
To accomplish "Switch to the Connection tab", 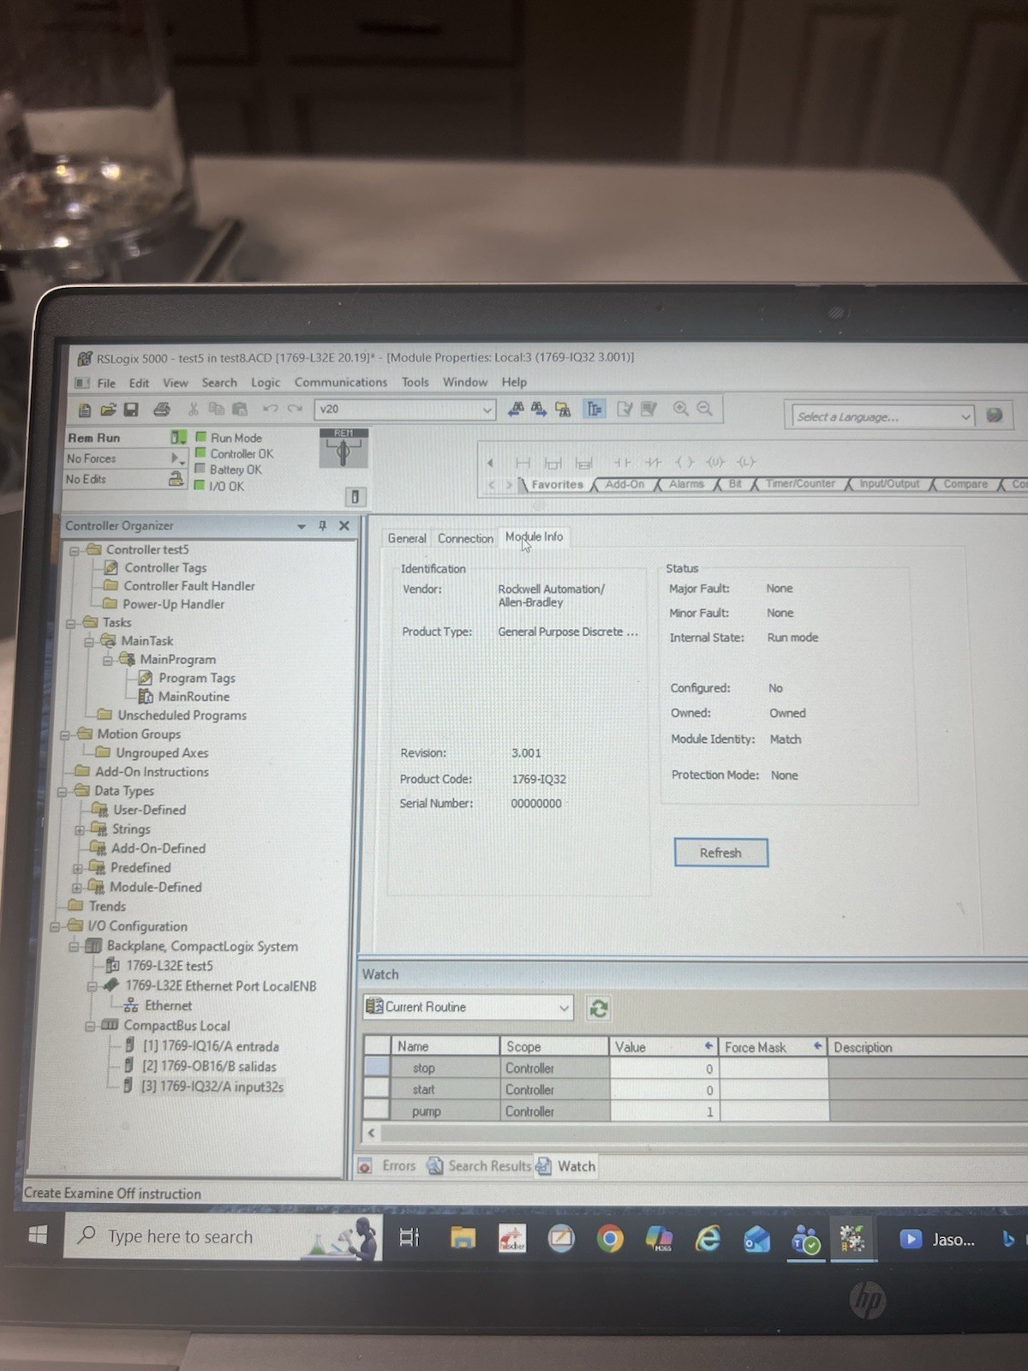I will (465, 538).
